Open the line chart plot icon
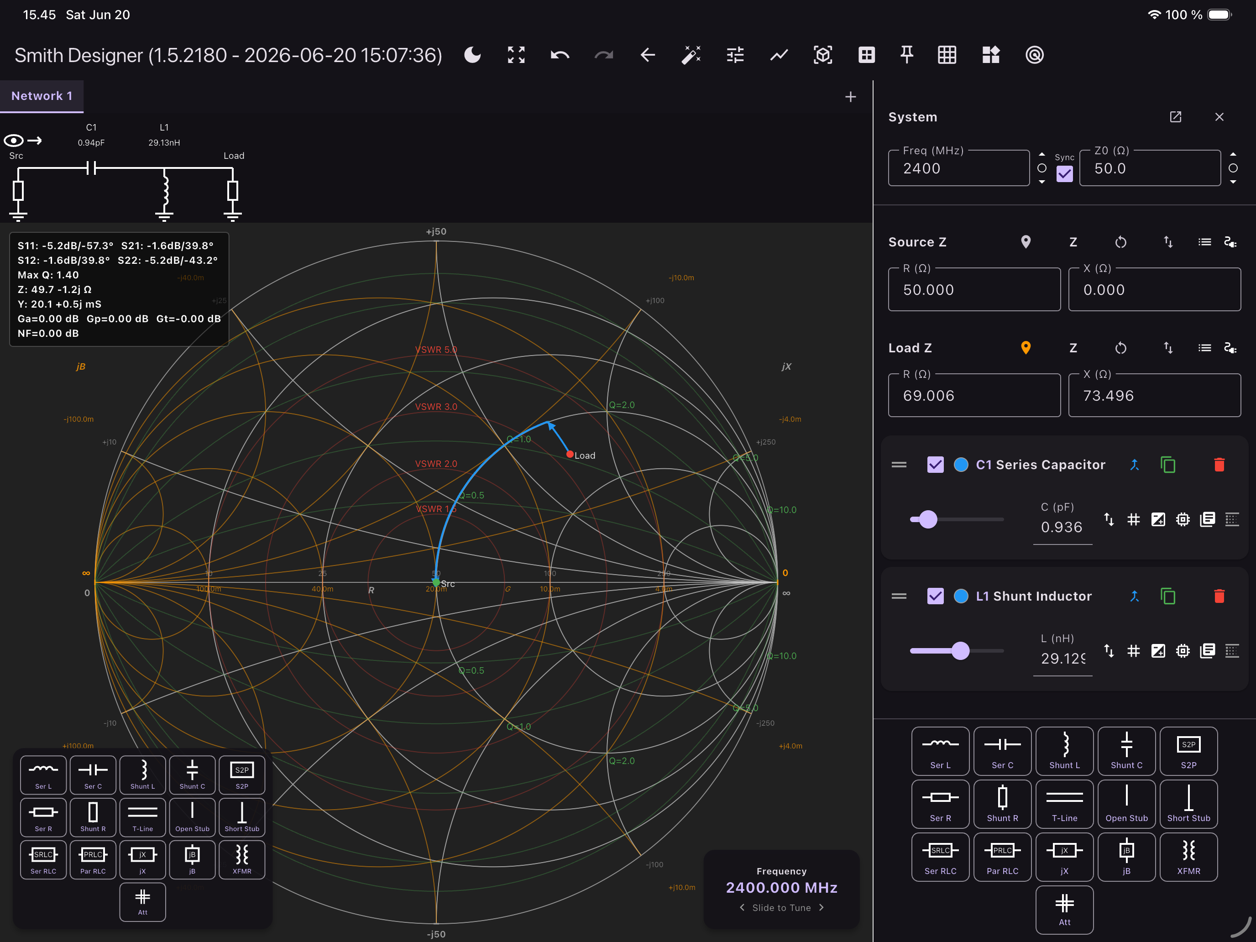The height and width of the screenshot is (942, 1256). [779, 55]
